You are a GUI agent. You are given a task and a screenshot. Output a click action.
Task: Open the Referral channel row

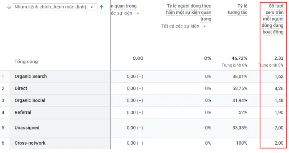[23, 113]
